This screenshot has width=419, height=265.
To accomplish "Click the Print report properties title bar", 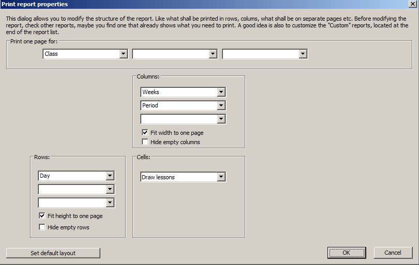I will (207, 4).
